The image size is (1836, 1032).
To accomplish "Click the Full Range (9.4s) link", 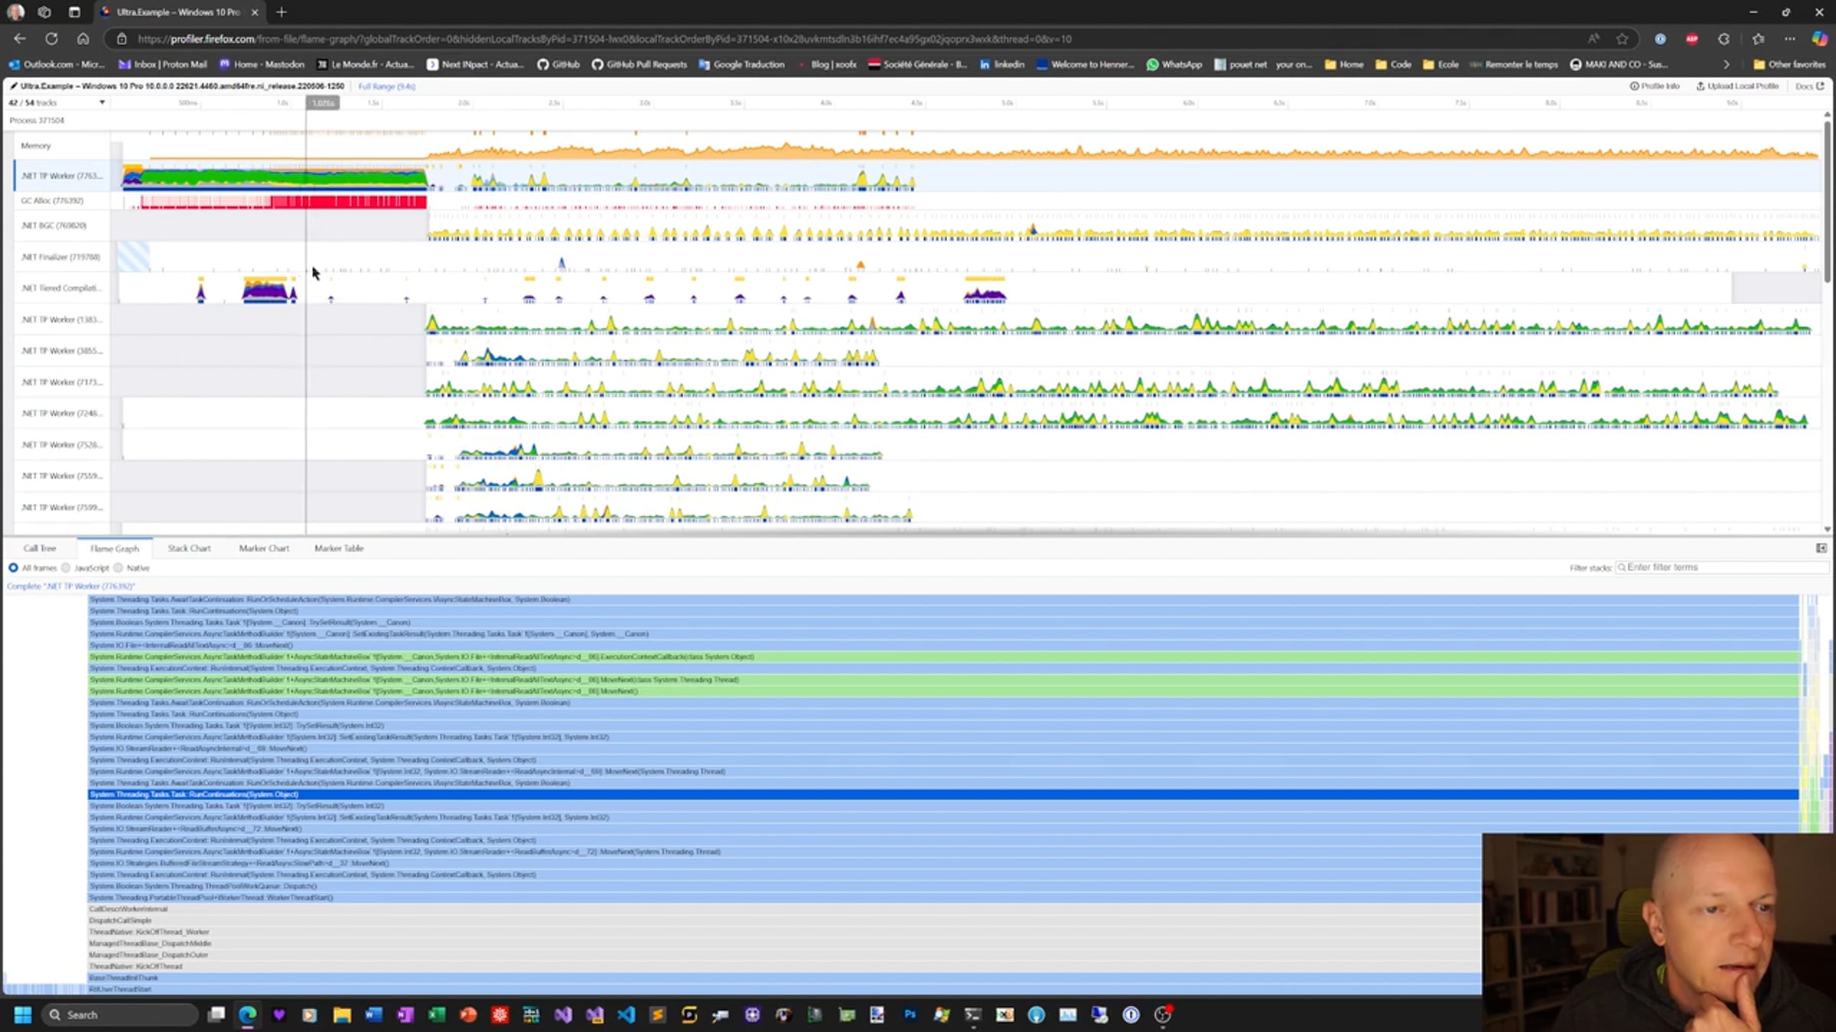I will point(386,86).
